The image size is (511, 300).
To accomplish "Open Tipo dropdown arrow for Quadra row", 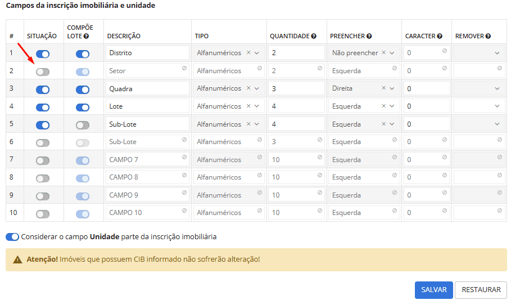I will pos(257,88).
